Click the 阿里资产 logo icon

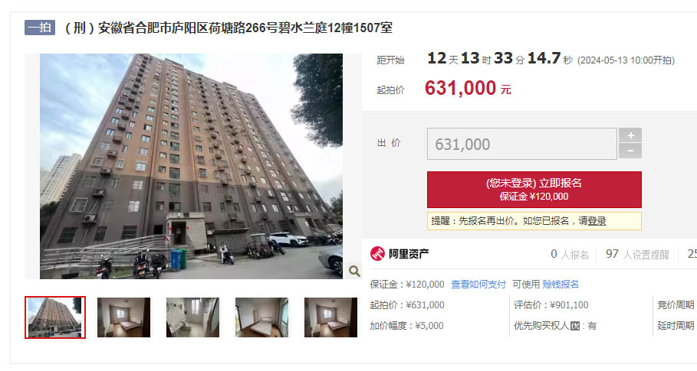point(377,253)
